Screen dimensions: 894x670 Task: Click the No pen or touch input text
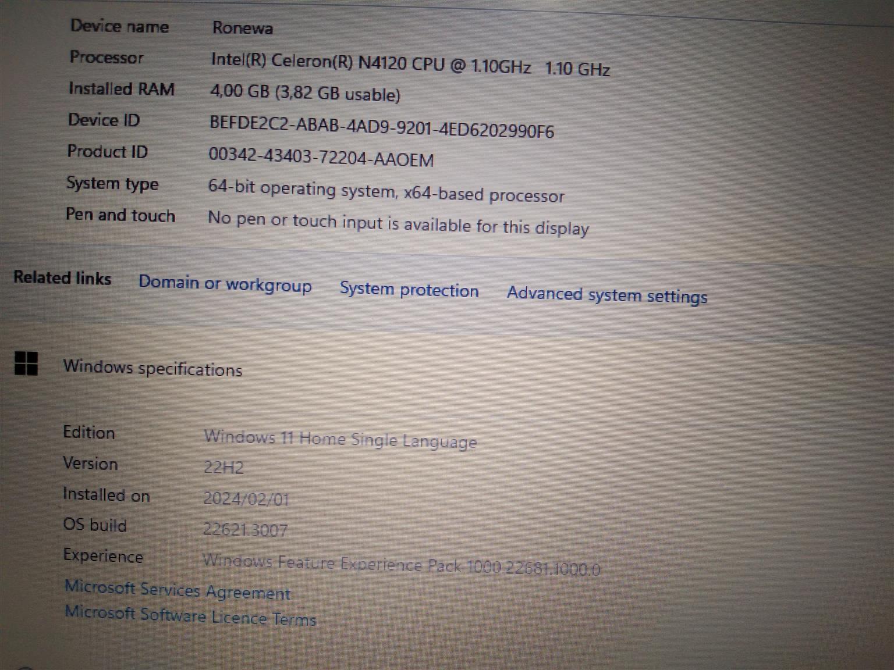(x=398, y=223)
